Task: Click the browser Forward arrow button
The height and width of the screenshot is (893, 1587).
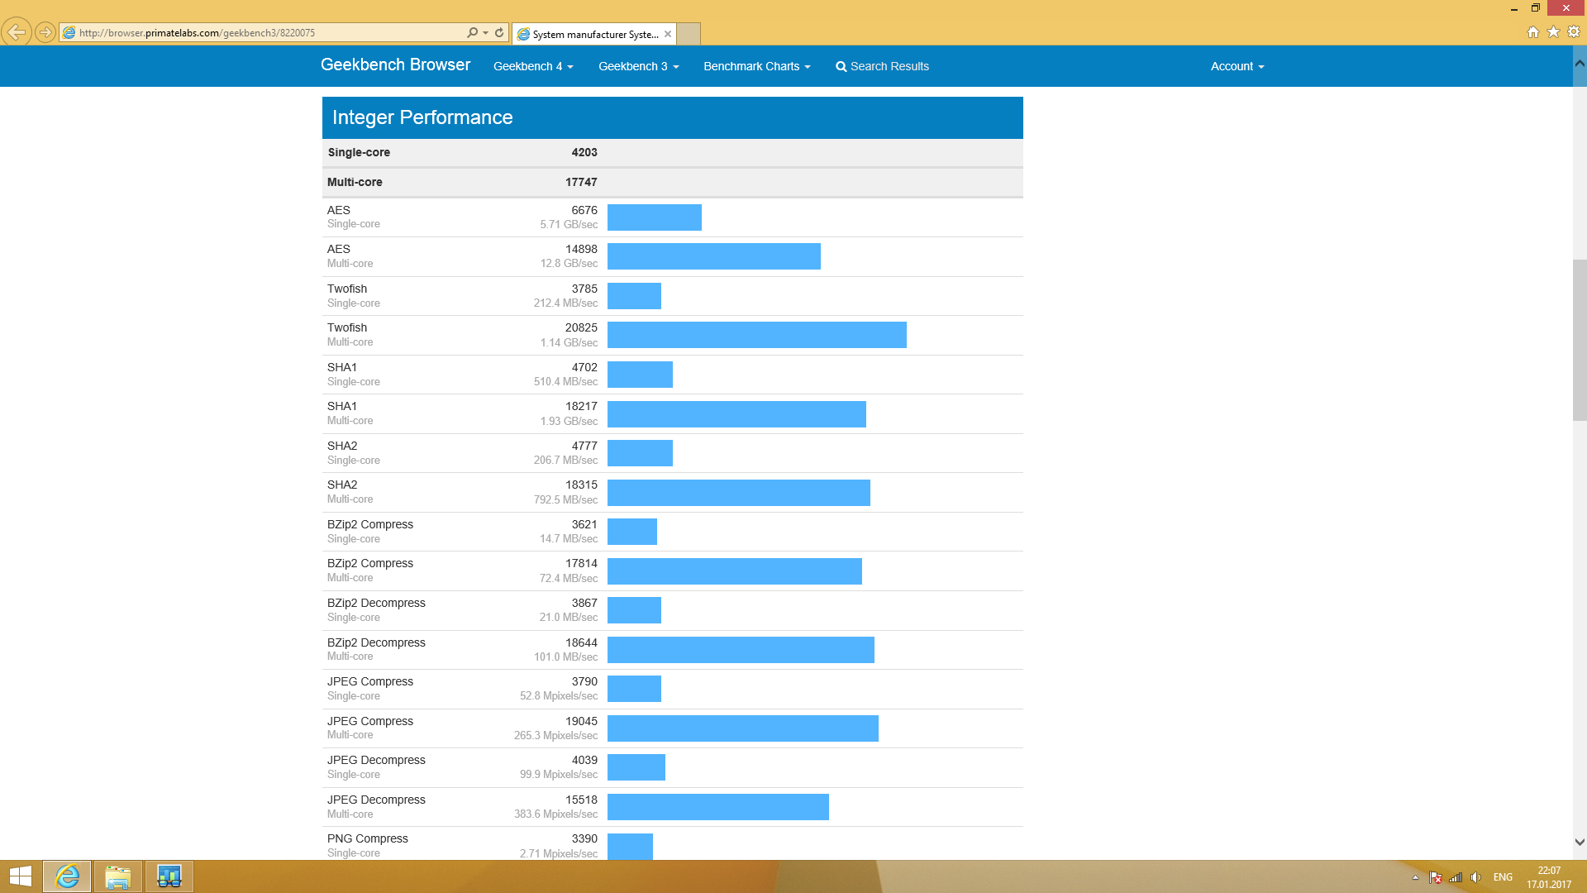Action: (45, 32)
